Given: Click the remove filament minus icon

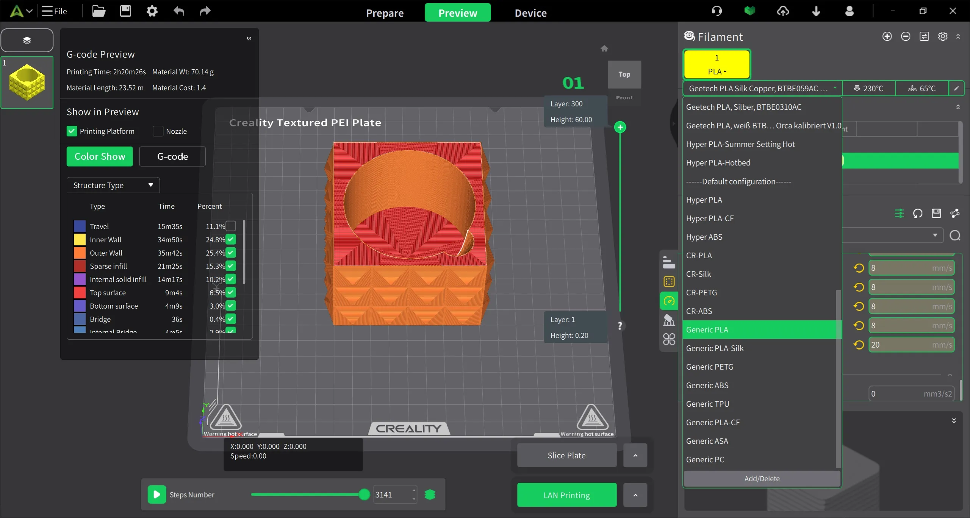Looking at the screenshot, I should pos(906,36).
